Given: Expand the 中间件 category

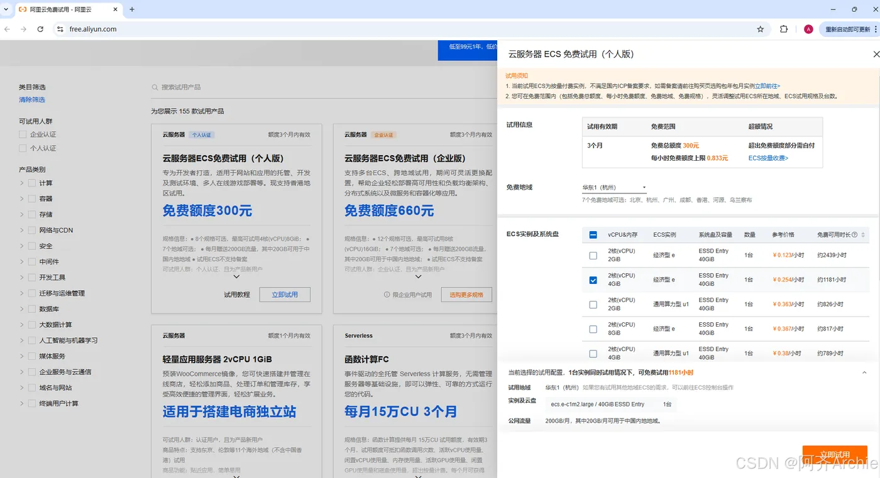Looking at the screenshot, I should point(22,261).
